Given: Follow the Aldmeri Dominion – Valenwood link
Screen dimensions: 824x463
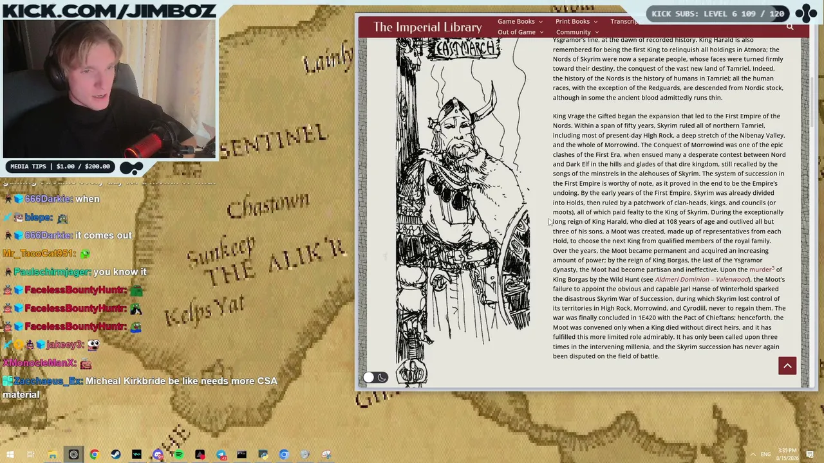Looking at the screenshot, I should [x=702, y=280].
